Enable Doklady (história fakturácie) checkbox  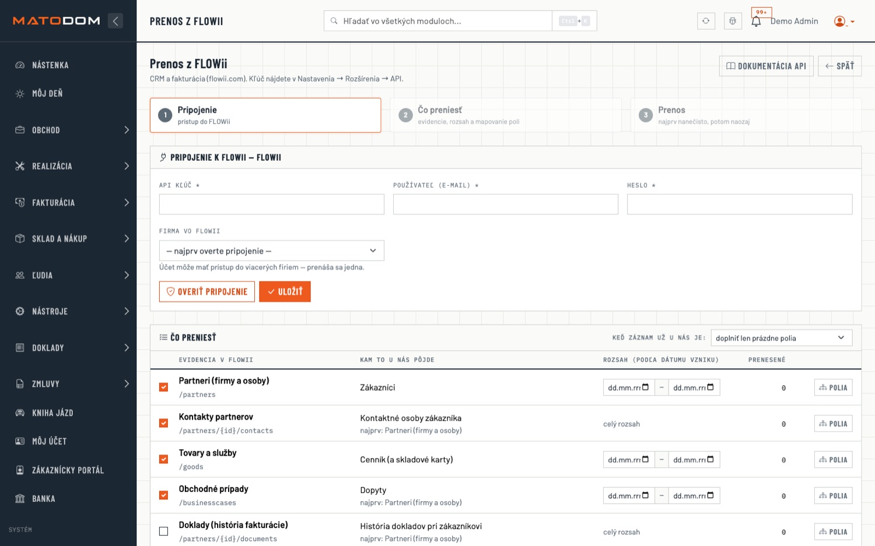pyautogui.click(x=163, y=531)
